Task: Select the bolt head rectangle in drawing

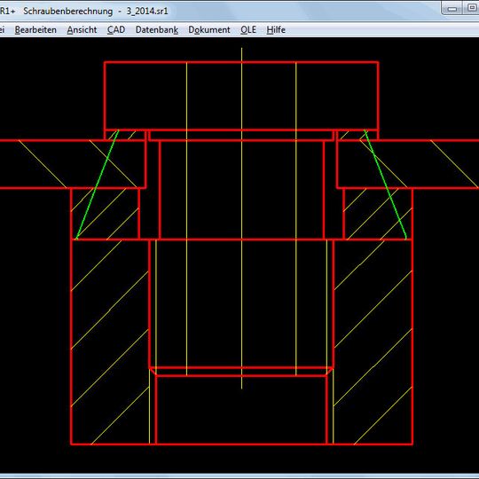Action: pos(241,96)
